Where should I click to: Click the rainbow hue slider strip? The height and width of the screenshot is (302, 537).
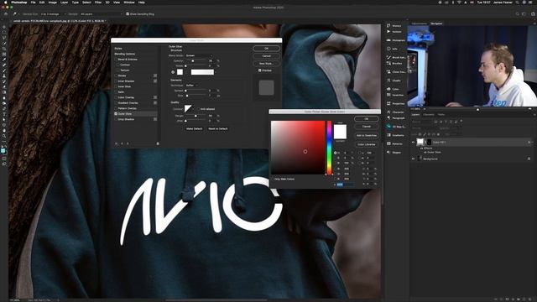(329, 148)
